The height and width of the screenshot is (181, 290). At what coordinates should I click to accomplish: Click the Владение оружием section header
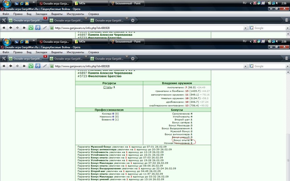[x=177, y=83]
